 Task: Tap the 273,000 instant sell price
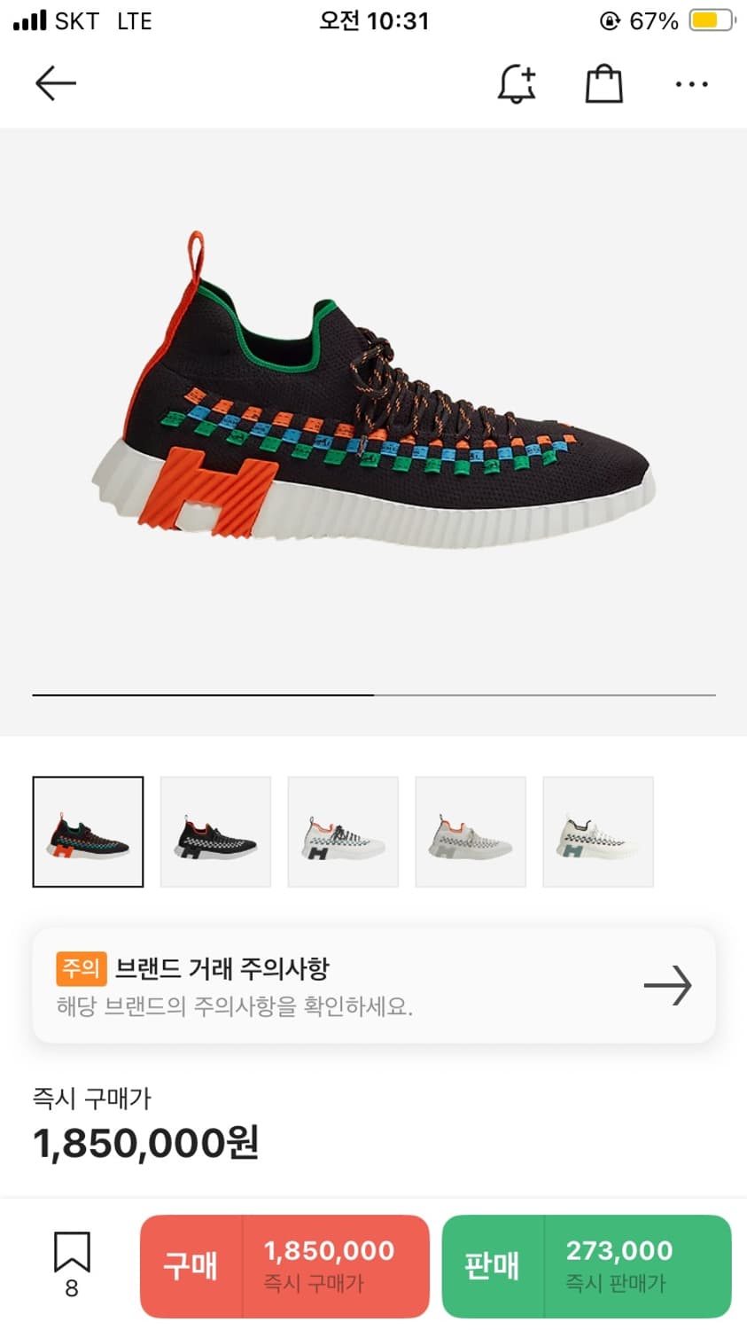pos(619,1251)
